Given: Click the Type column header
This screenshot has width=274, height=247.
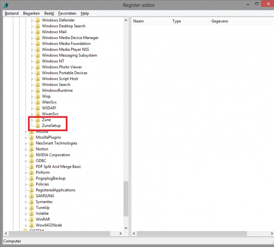Looking at the screenshot, I should 189,21.
